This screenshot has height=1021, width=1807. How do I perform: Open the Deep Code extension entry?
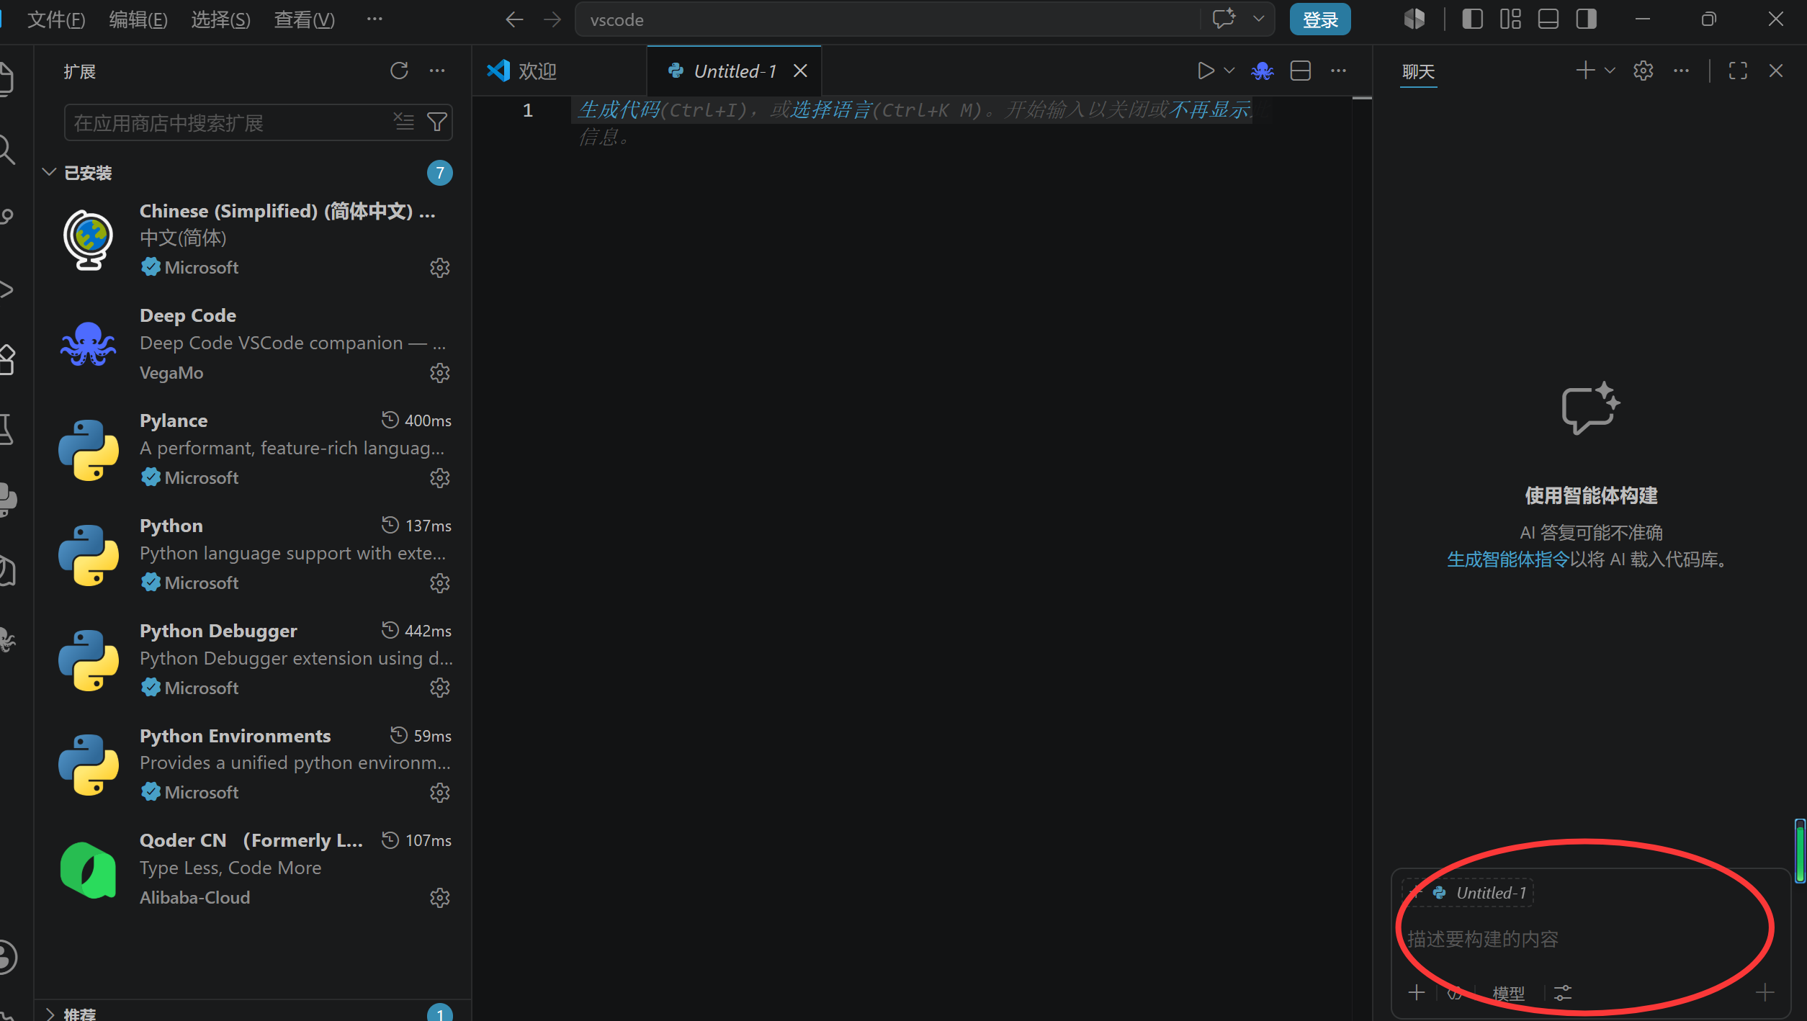pyautogui.click(x=254, y=345)
